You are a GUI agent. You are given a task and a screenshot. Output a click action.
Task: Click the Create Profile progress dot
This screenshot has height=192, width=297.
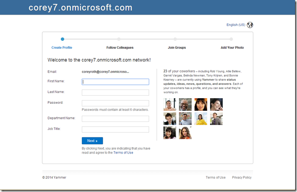63,39
